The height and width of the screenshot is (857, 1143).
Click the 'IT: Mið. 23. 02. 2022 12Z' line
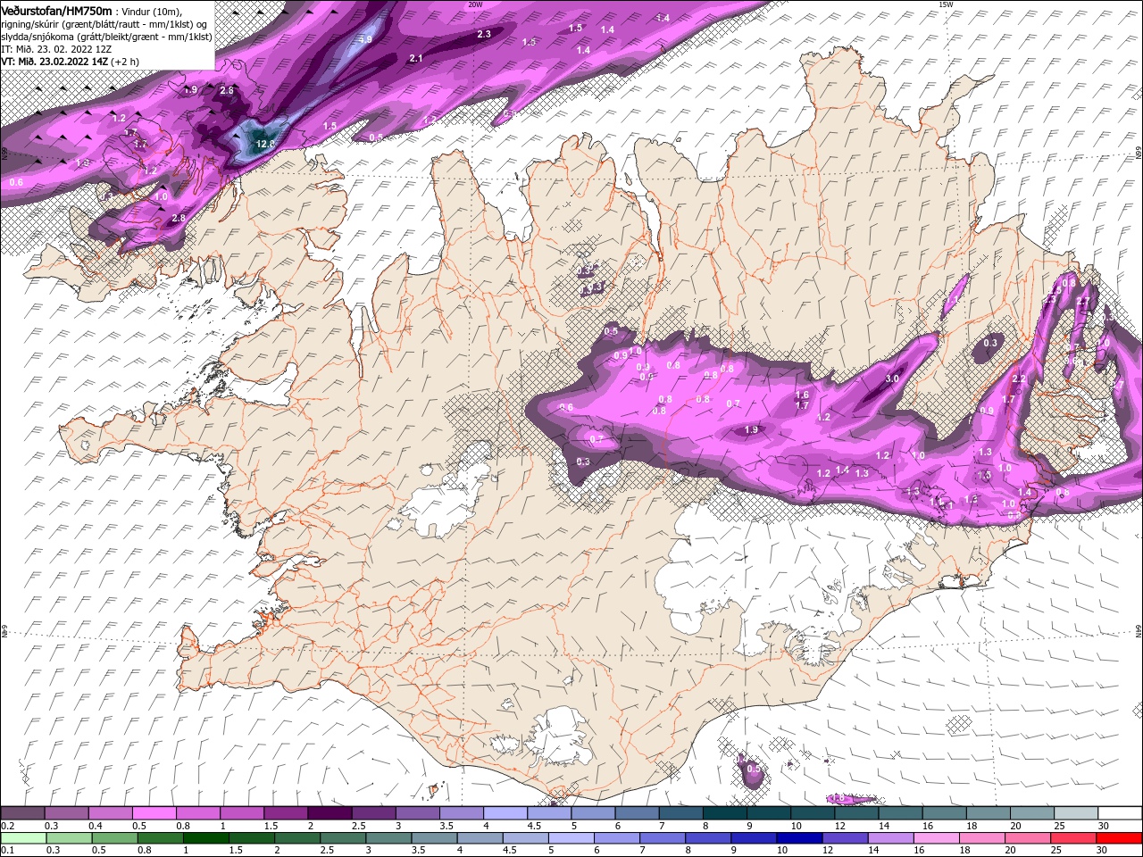tap(56, 49)
